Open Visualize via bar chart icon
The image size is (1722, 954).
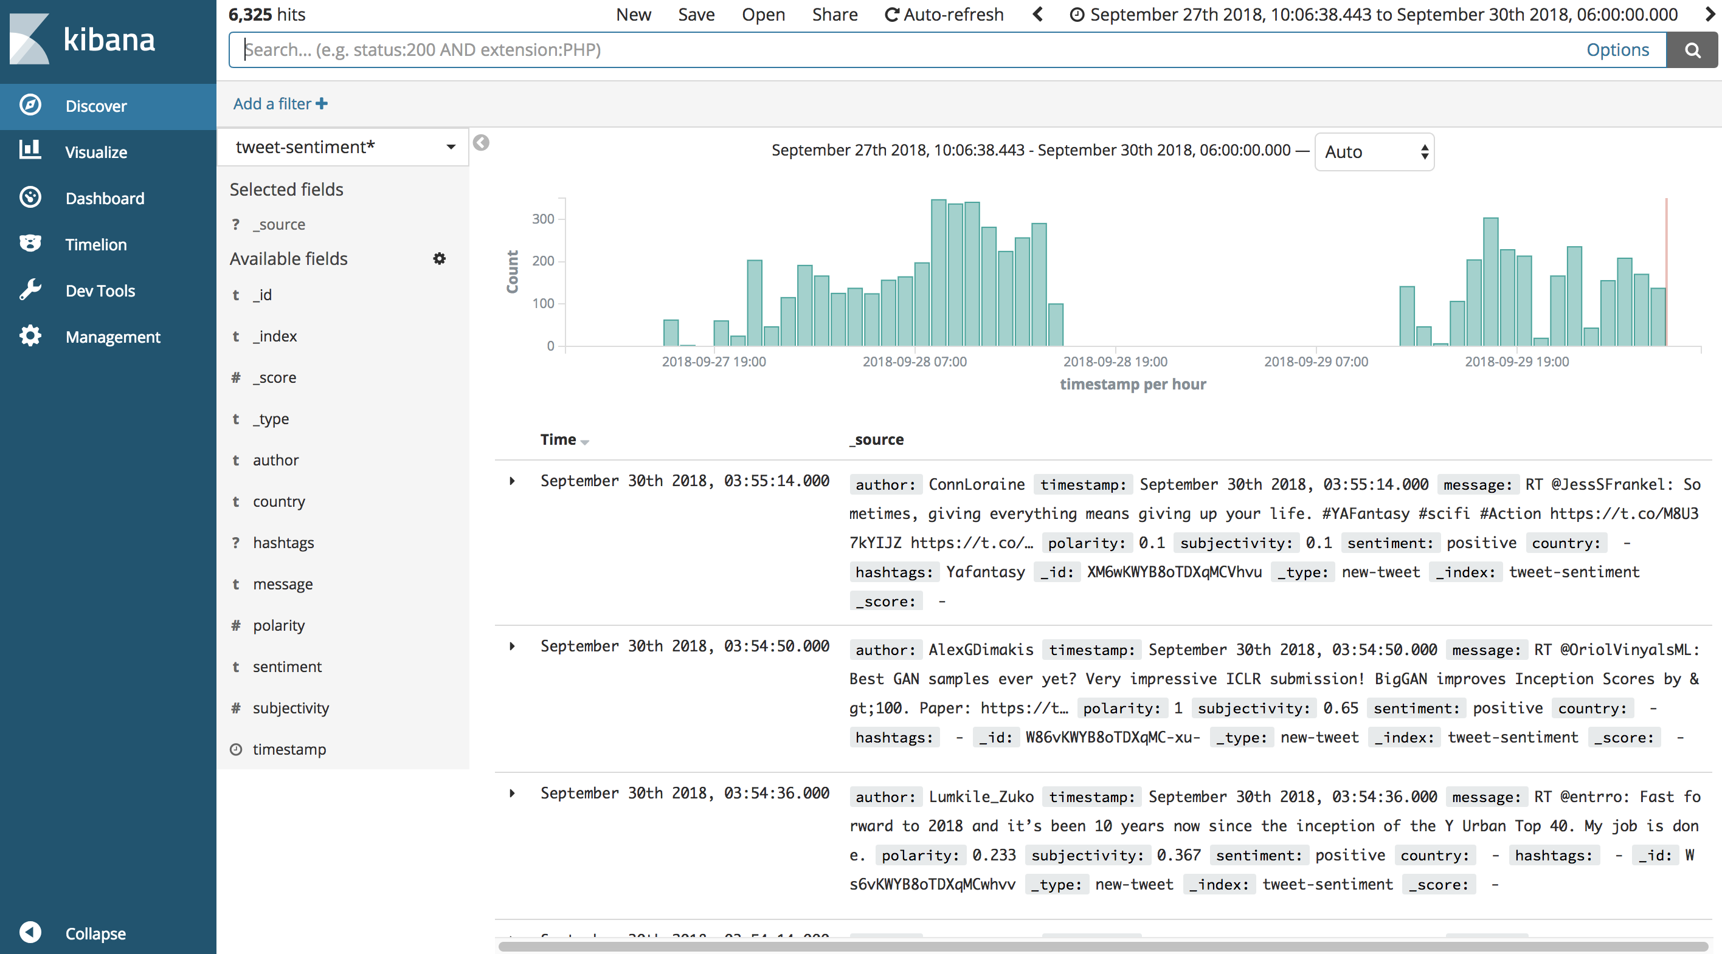click(30, 151)
